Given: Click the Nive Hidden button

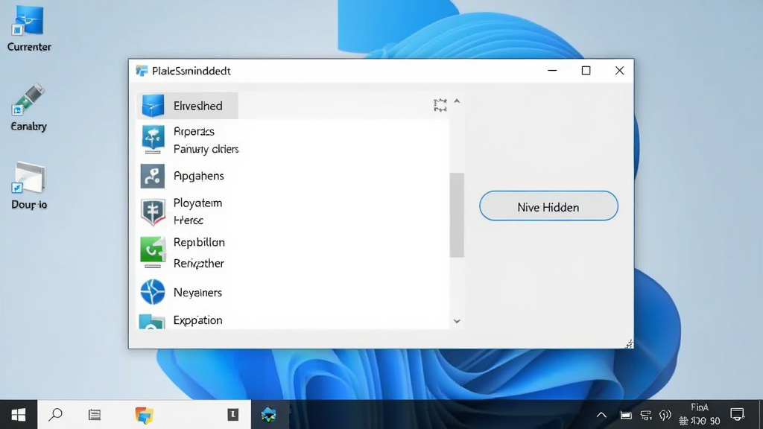Looking at the screenshot, I should pyautogui.click(x=548, y=206).
